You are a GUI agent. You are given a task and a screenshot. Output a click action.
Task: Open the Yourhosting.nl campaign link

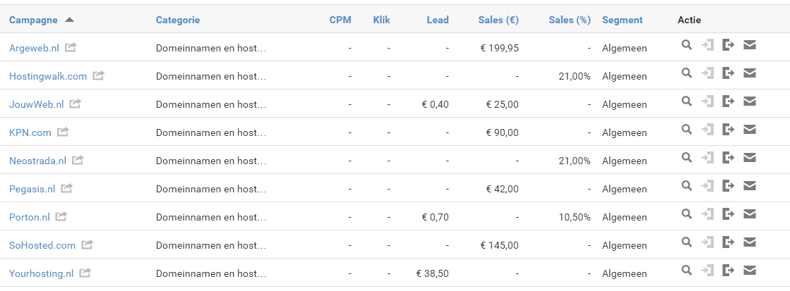(x=42, y=273)
